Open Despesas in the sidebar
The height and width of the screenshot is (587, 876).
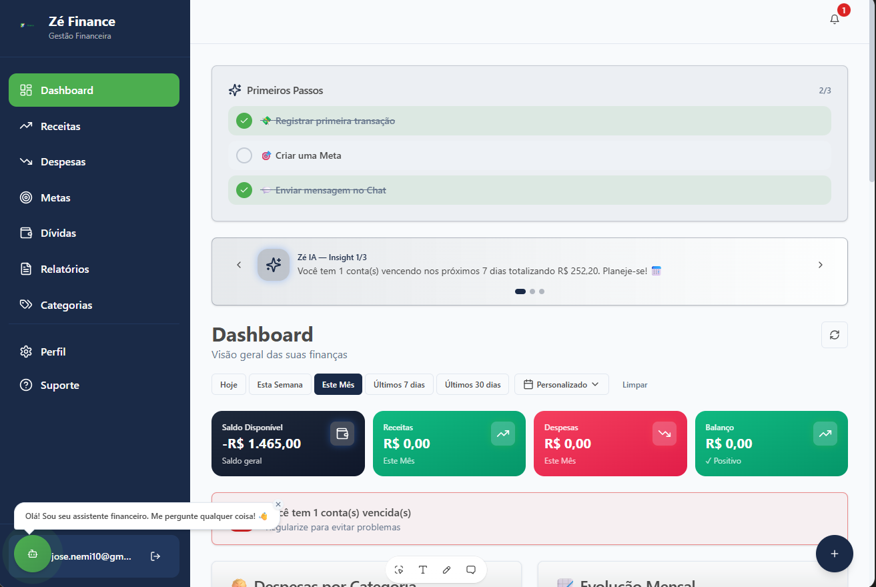coord(94,162)
